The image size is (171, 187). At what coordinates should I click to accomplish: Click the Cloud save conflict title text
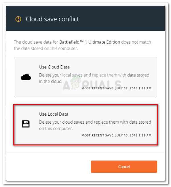(x=52, y=19)
